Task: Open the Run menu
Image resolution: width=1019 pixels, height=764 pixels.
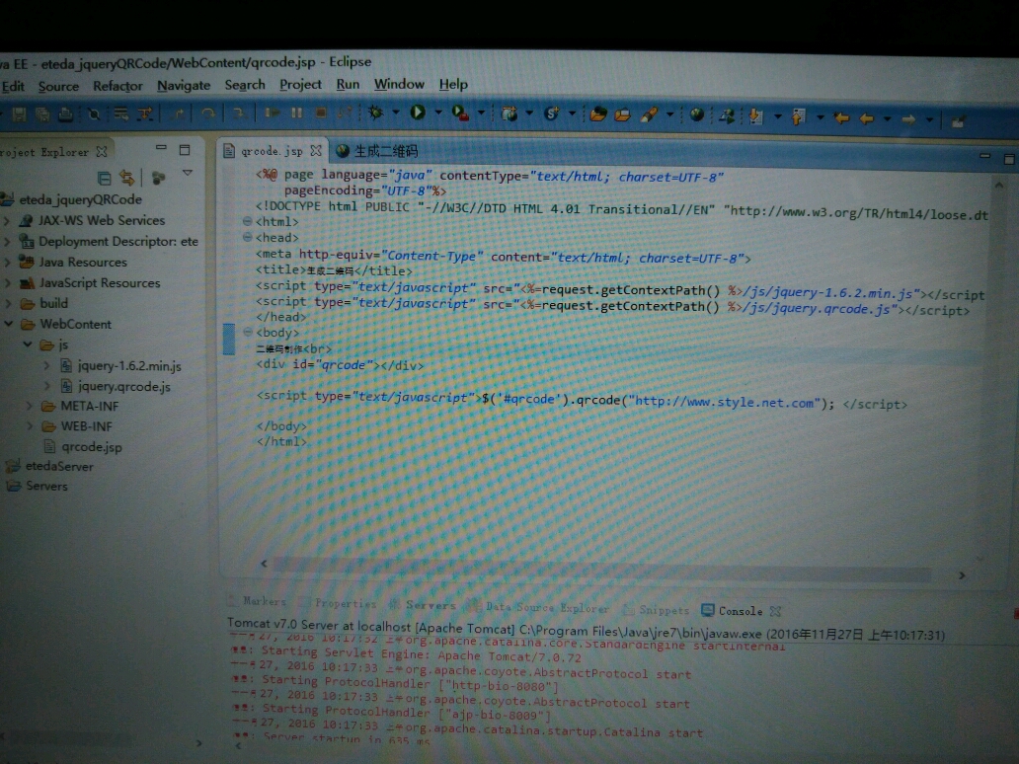Action: click(348, 84)
